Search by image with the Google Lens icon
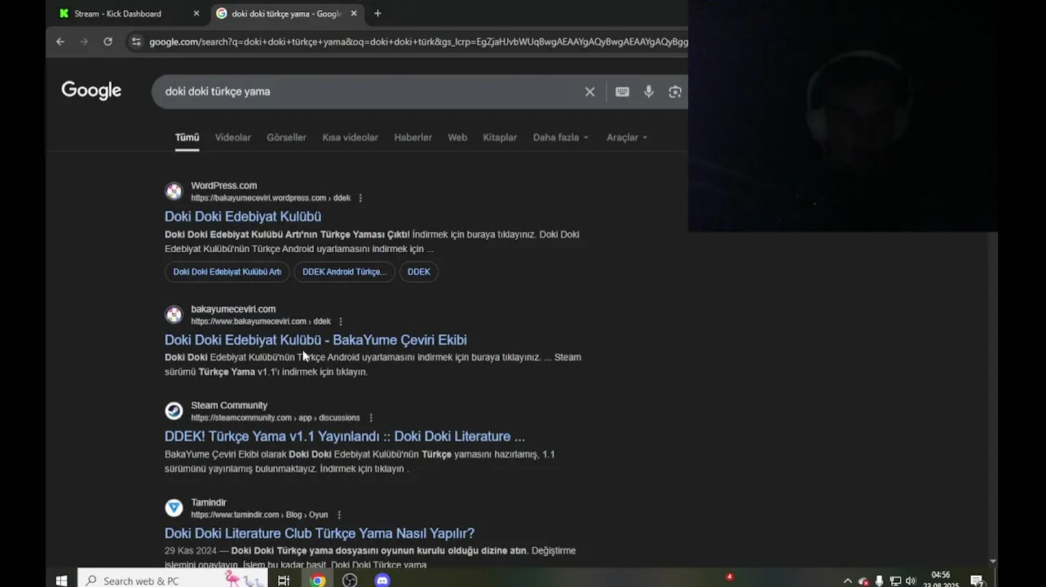Image resolution: width=1046 pixels, height=587 pixels. click(675, 91)
